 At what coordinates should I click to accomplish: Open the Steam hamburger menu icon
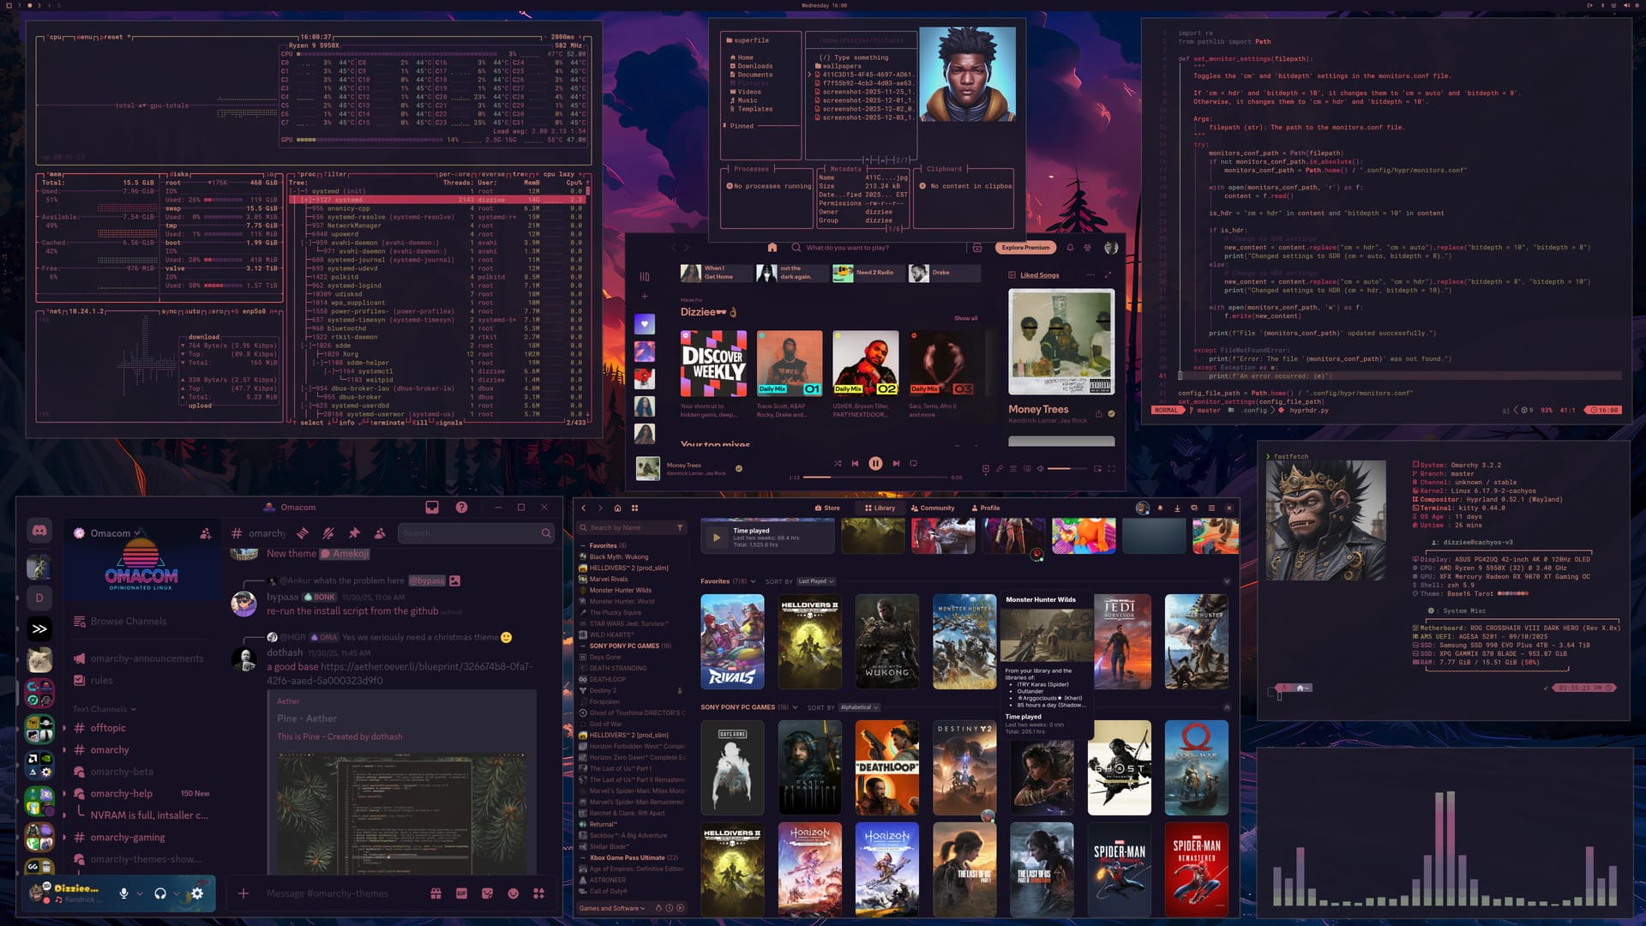tap(1210, 507)
